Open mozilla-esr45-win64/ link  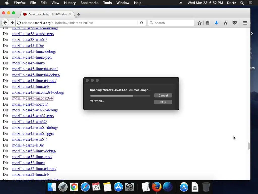(x=30, y=139)
